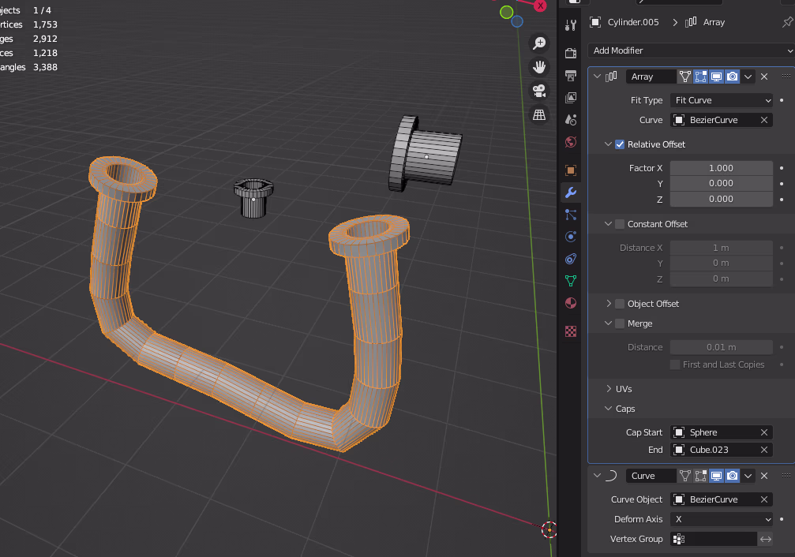
Task: Expand the UVs section
Action: coord(609,389)
